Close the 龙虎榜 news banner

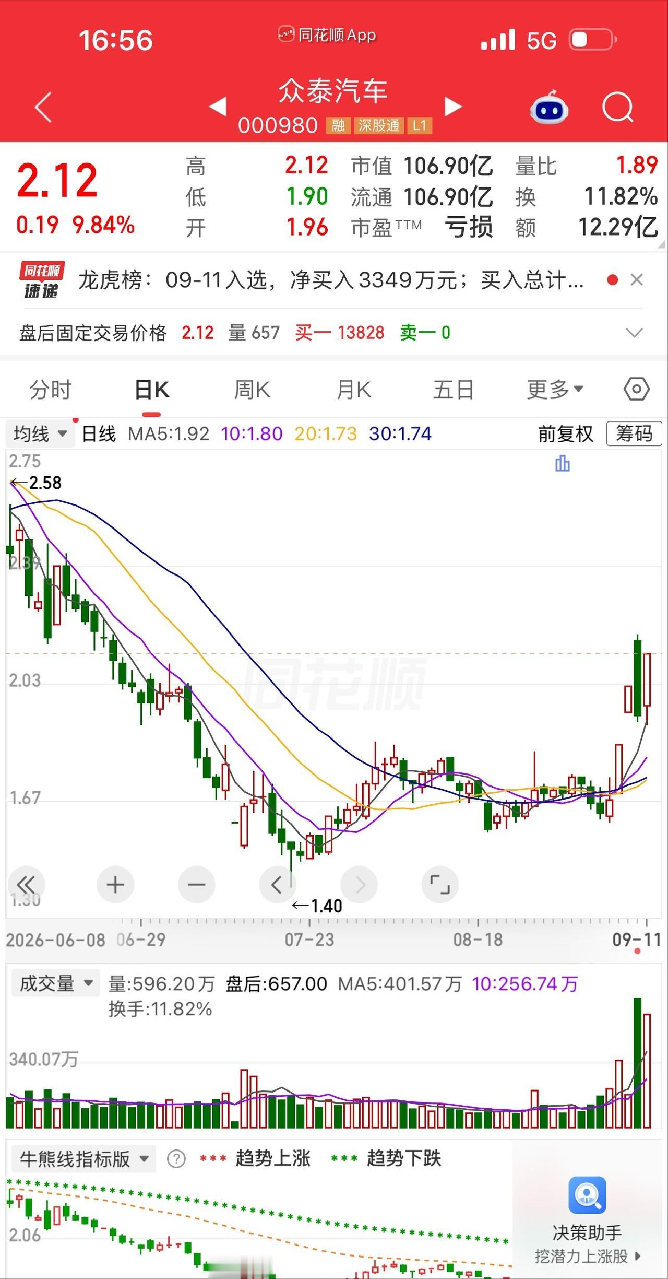tap(636, 280)
